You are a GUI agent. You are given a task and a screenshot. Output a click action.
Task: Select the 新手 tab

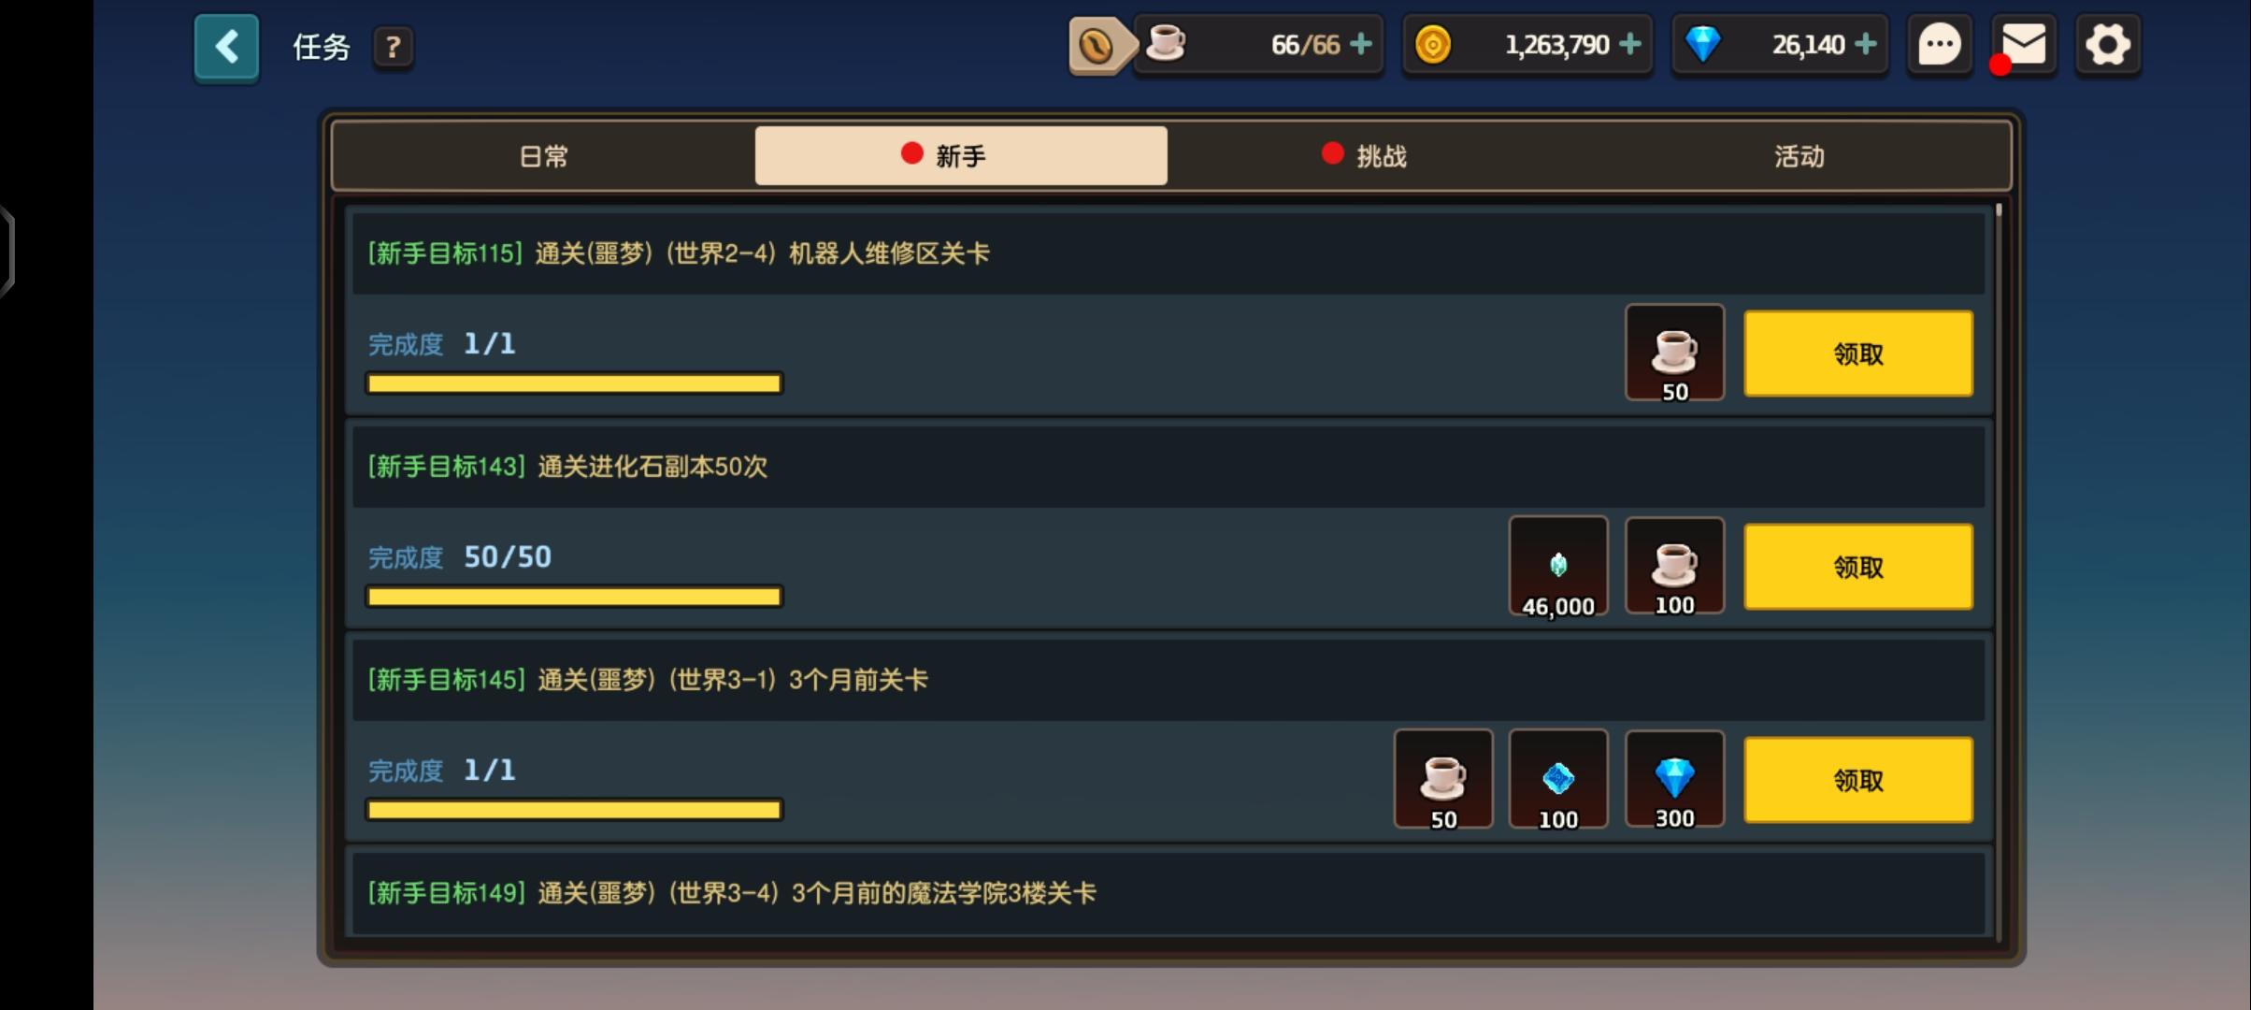coord(961,156)
